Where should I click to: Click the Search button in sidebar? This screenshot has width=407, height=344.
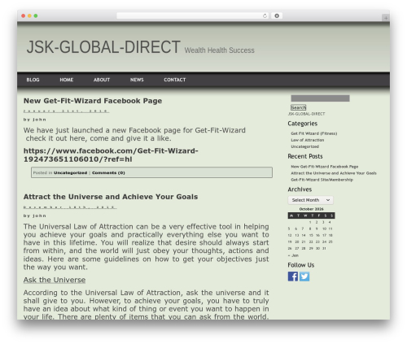298,107
